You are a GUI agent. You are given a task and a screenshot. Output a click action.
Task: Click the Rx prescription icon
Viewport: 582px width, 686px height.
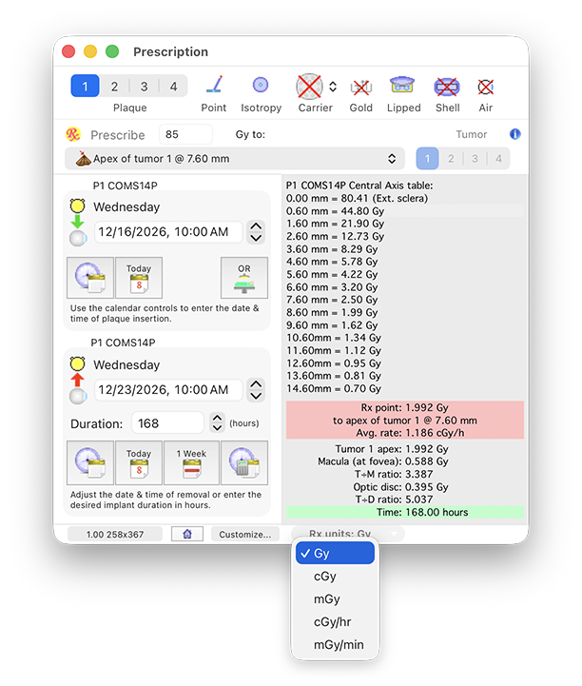(73, 134)
